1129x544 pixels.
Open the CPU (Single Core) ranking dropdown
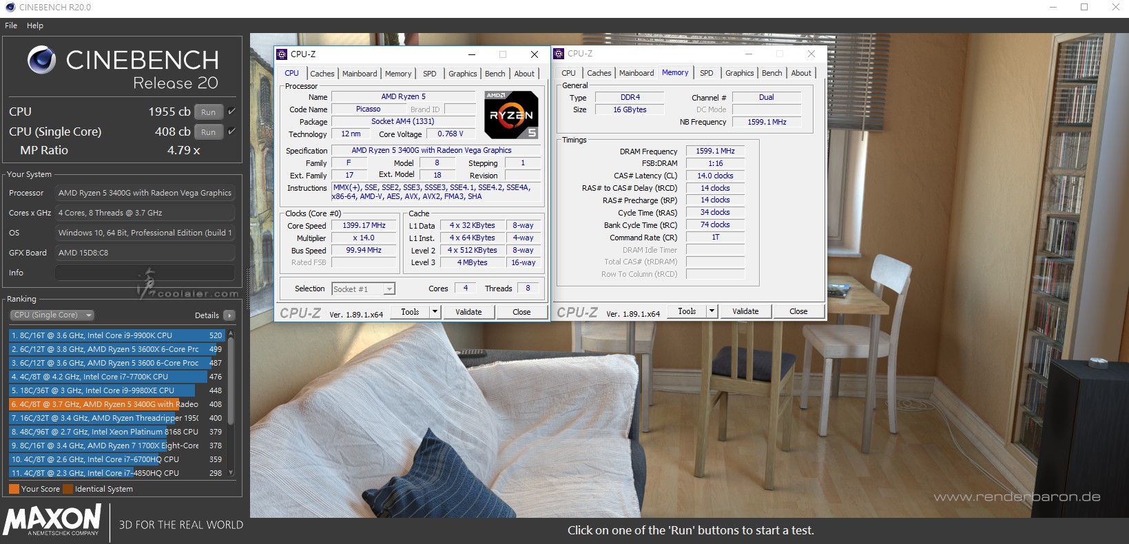pyautogui.click(x=52, y=315)
